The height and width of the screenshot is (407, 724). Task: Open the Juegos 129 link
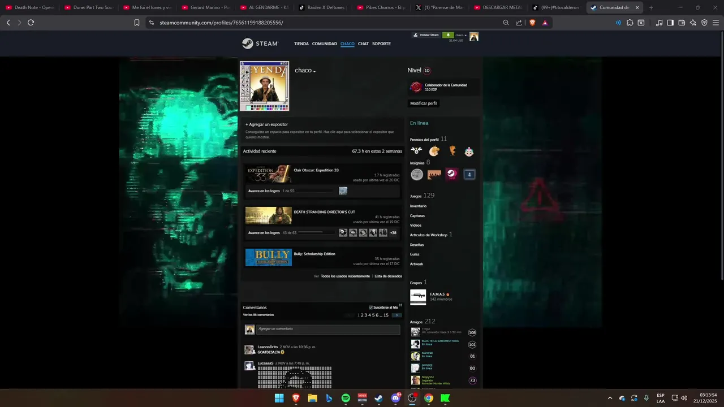click(422, 196)
